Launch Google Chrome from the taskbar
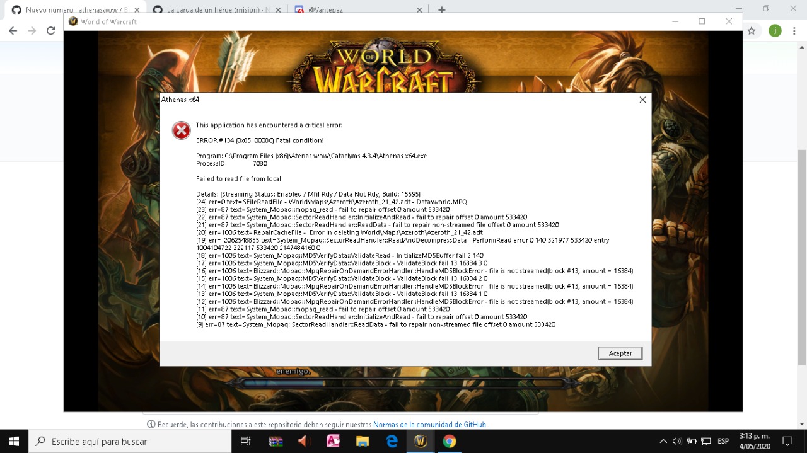This screenshot has width=807, height=453. coord(449,441)
